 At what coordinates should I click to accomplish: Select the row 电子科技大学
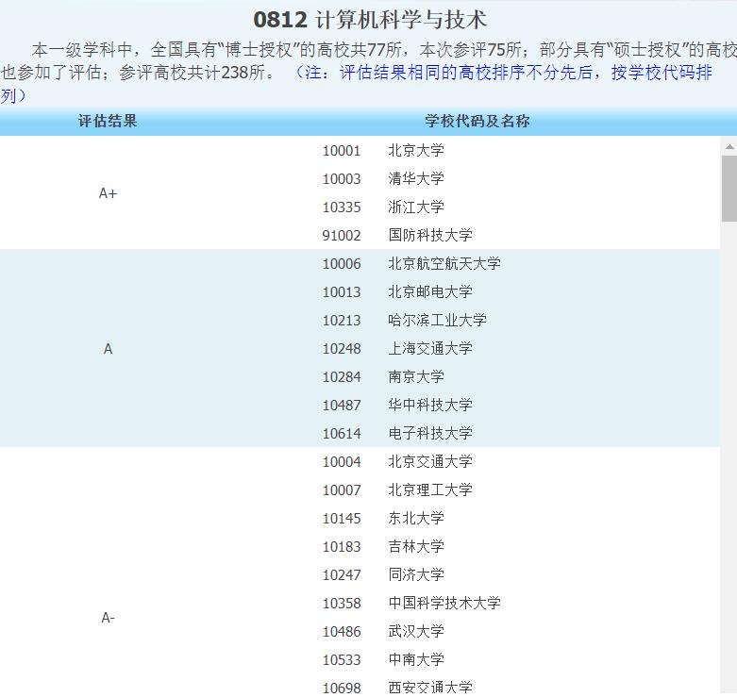tap(429, 433)
